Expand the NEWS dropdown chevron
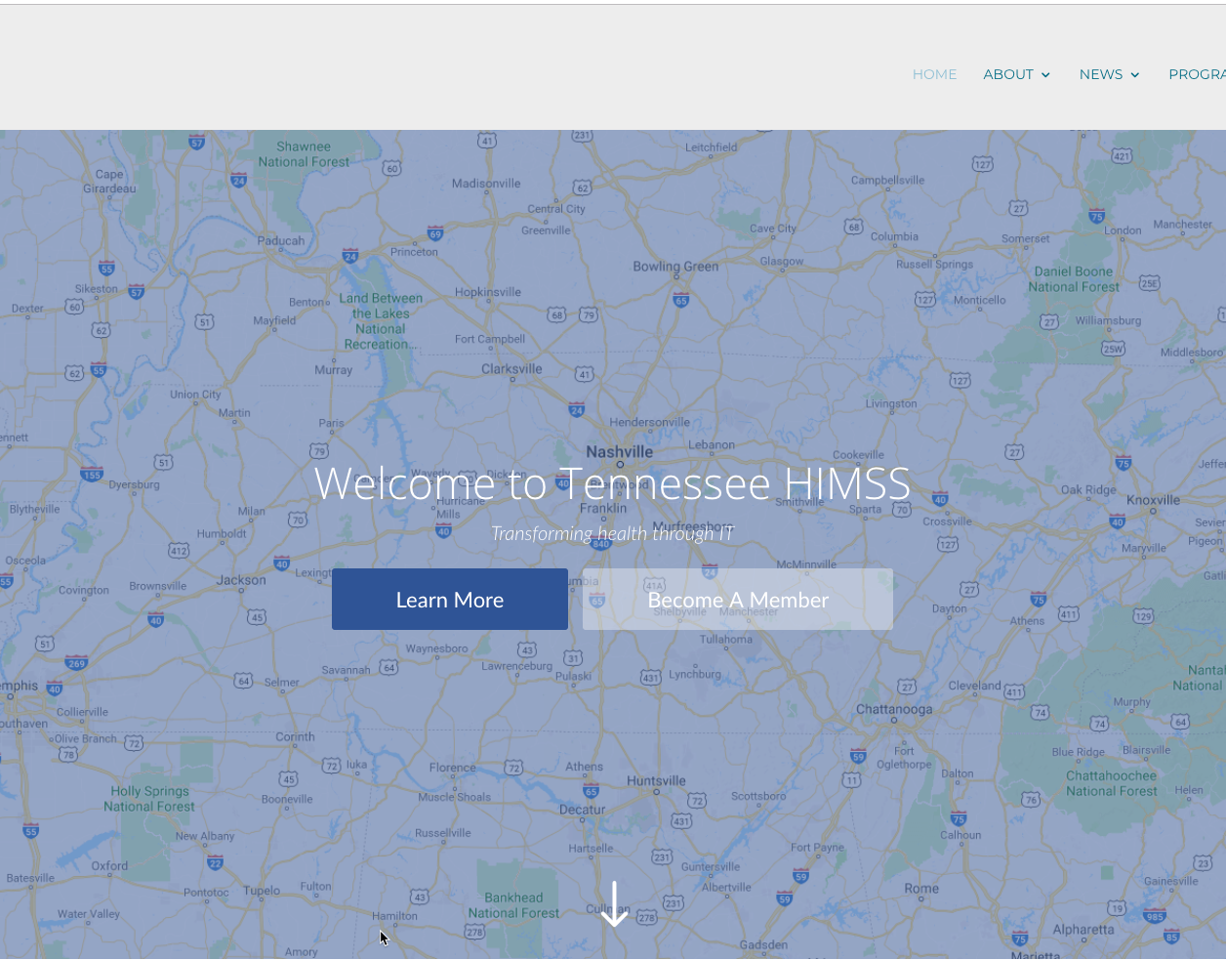 pyautogui.click(x=1135, y=75)
